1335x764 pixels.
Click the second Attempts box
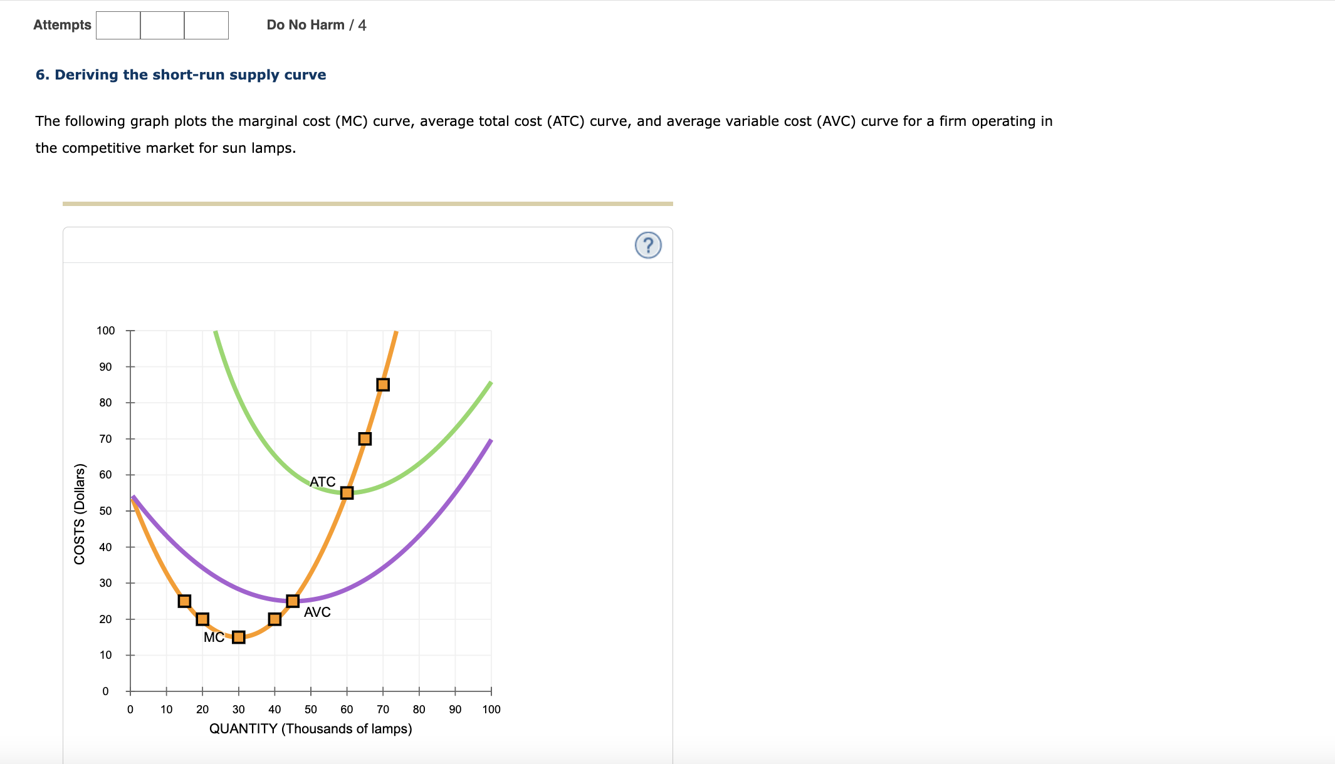point(162,25)
